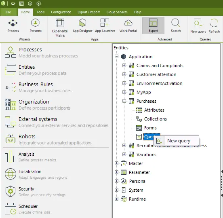Open Work Portal cloud icon
Viewport: 223px width, 218px height.
click(128, 25)
